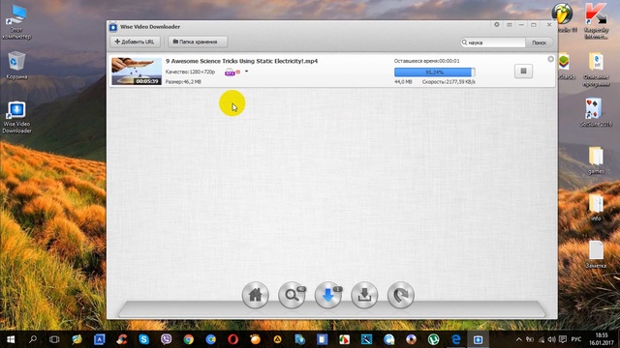Open Task View in taskbar
Viewport: 620px width, 348px height.
click(54, 339)
